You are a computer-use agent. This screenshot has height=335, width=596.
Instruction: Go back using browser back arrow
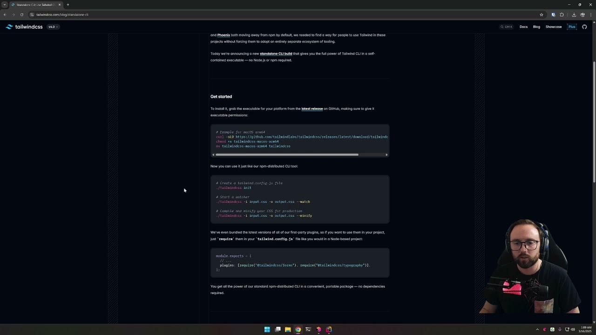coord(5,14)
